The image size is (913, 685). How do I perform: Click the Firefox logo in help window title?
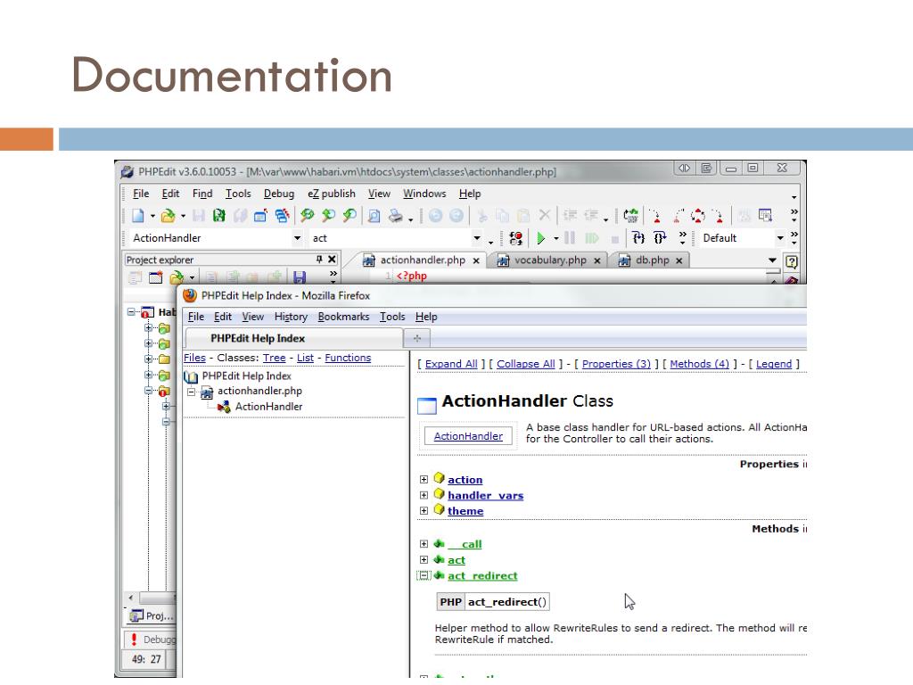190,295
